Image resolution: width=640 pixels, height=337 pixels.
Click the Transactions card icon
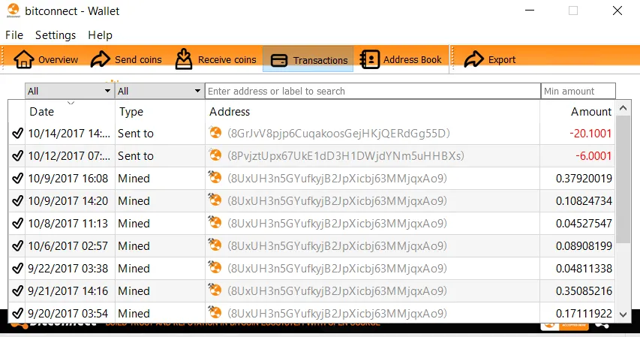(279, 61)
